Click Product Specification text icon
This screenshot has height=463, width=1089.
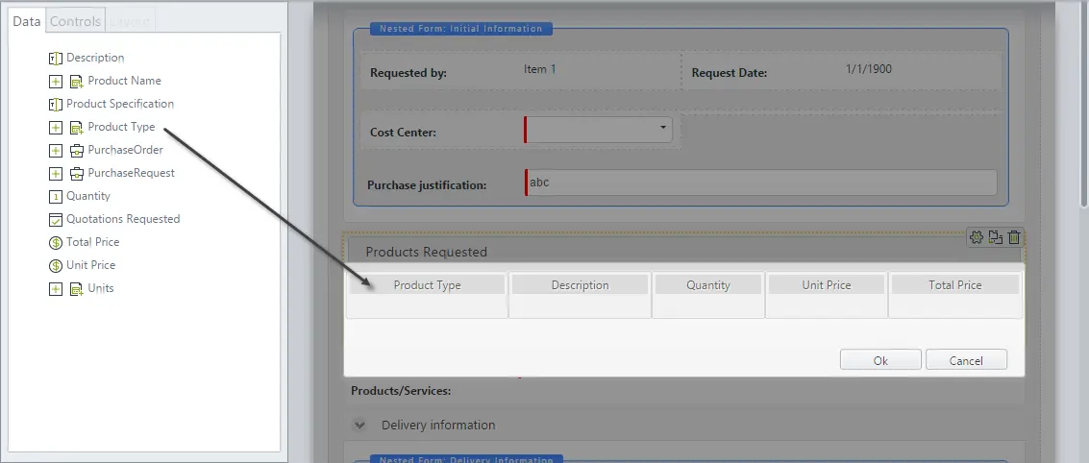pyautogui.click(x=56, y=105)
